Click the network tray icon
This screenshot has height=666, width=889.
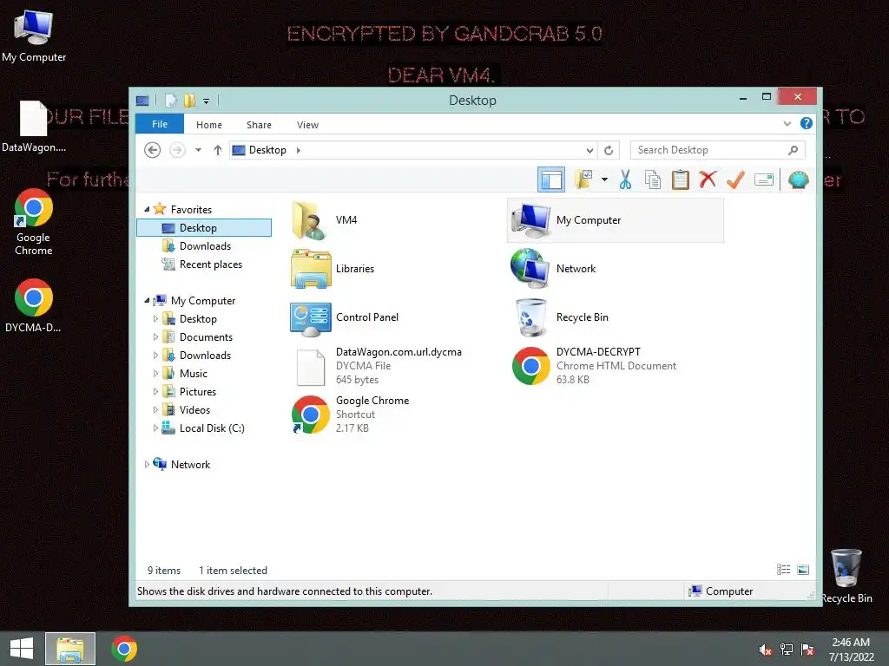(x=787, y=650)
